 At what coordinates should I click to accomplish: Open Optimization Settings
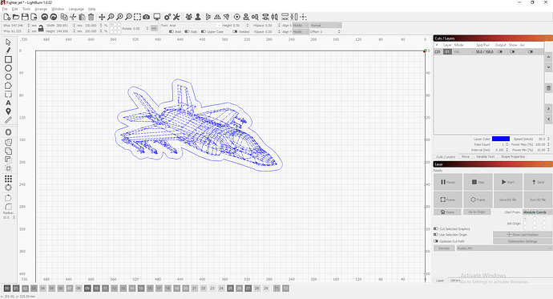click(x=523, y=241)
